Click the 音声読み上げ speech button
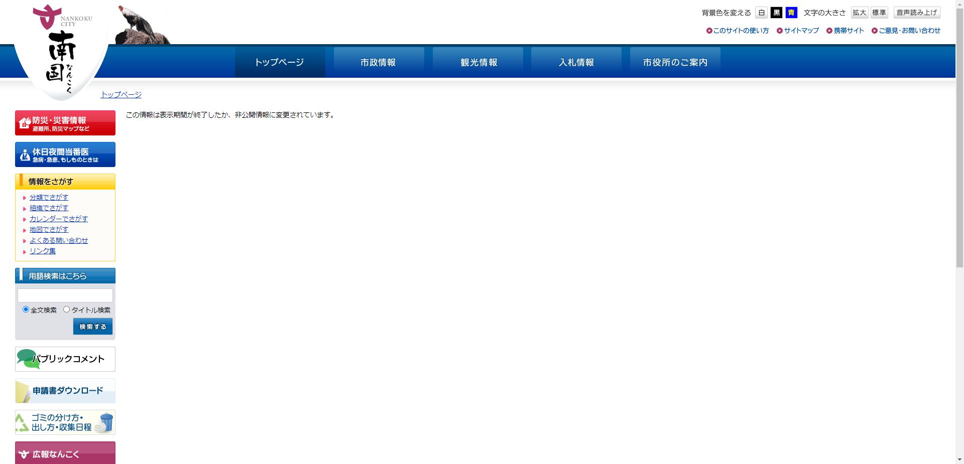Screen dimensions: 964x464 (916, 13)
